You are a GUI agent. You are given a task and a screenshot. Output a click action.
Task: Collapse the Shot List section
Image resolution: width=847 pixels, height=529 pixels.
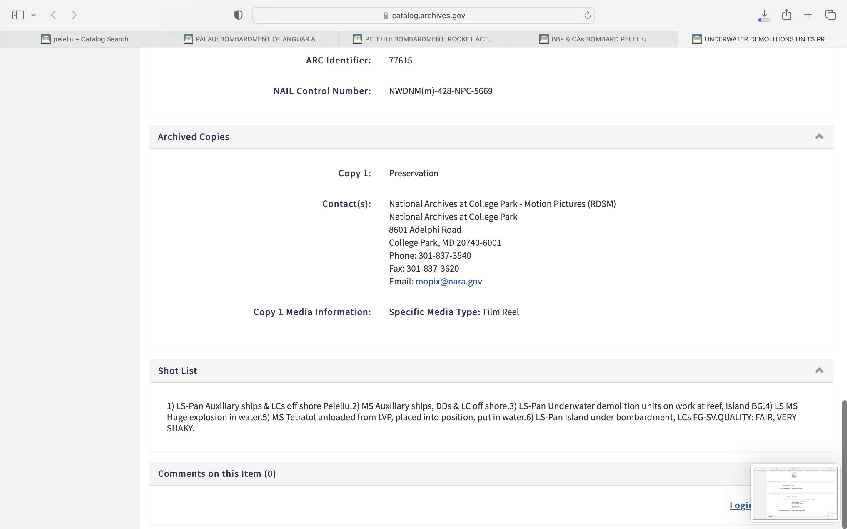click(819, 371)
